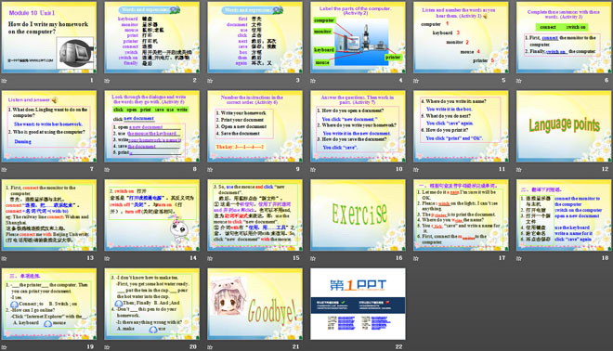
Task: Select slide 11 'Where do you write its name'
Action: [461, 126]
